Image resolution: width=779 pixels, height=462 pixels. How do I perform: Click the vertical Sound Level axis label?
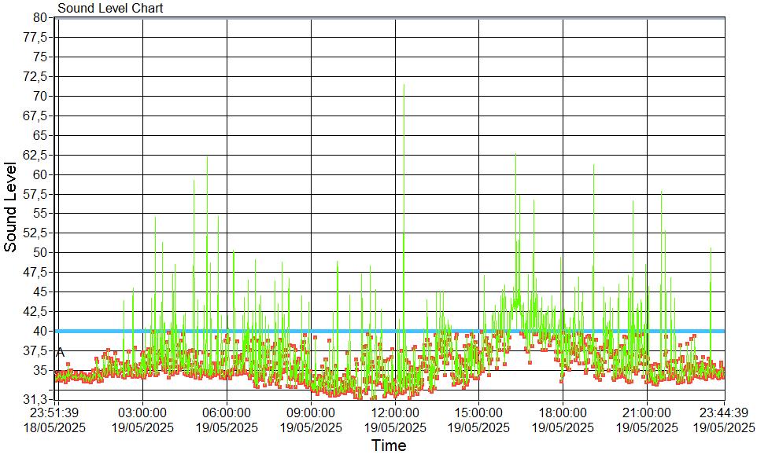pyautogui.click(x=11, y=207)
